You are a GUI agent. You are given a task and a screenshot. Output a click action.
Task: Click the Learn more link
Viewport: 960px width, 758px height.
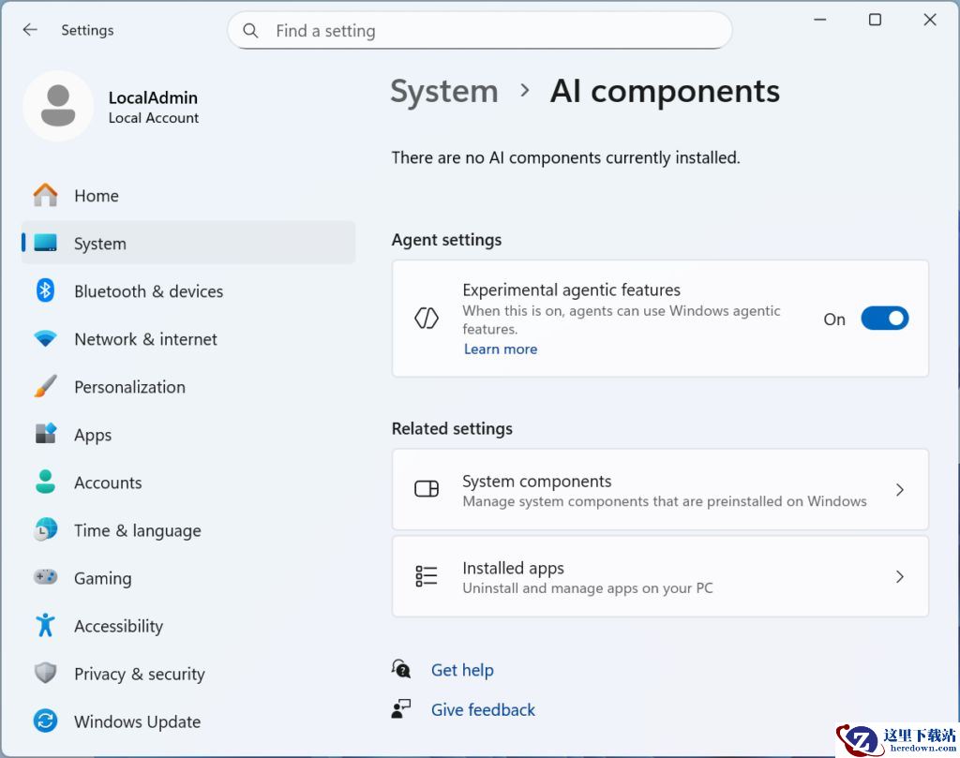point(501,349)
